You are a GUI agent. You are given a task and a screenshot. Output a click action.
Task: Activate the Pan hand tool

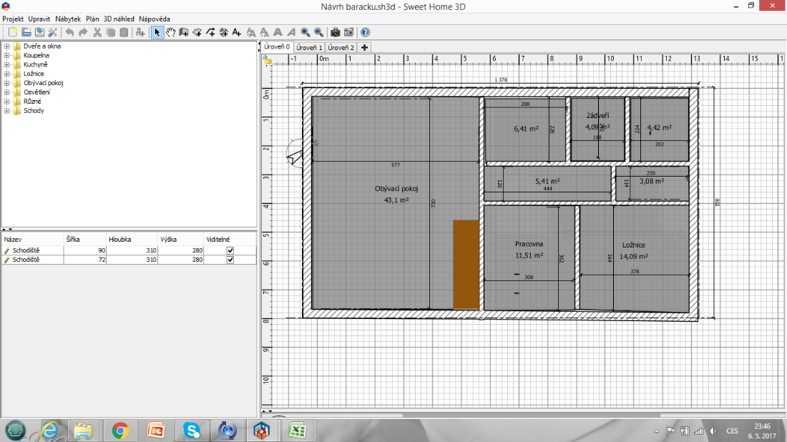pos(171,32)
